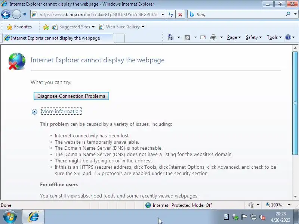Click the 100% zoom level button
The image size is (299, 224).
(x=274, y=205)
